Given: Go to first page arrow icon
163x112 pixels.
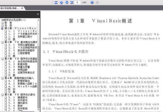Looking at the screenshot, I should (x=56, y=2).
